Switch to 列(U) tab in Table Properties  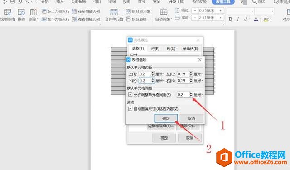[x=171, y=49]
